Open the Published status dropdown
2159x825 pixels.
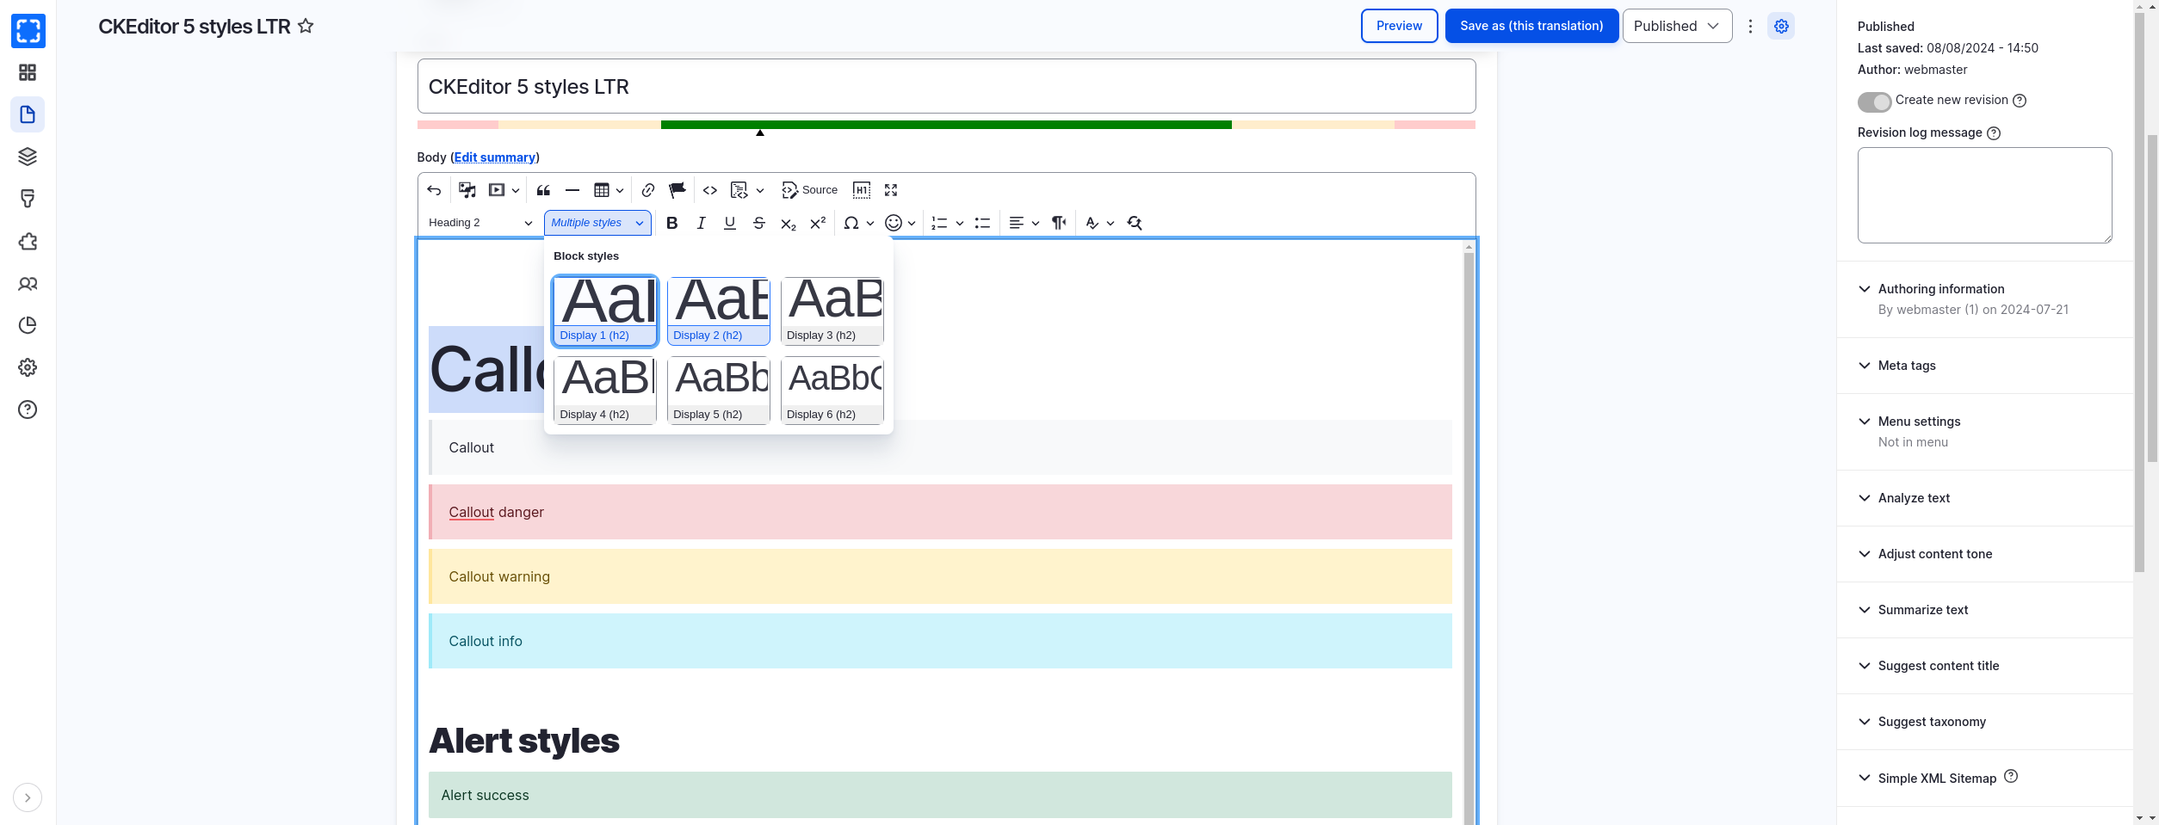click(1677, 26)
